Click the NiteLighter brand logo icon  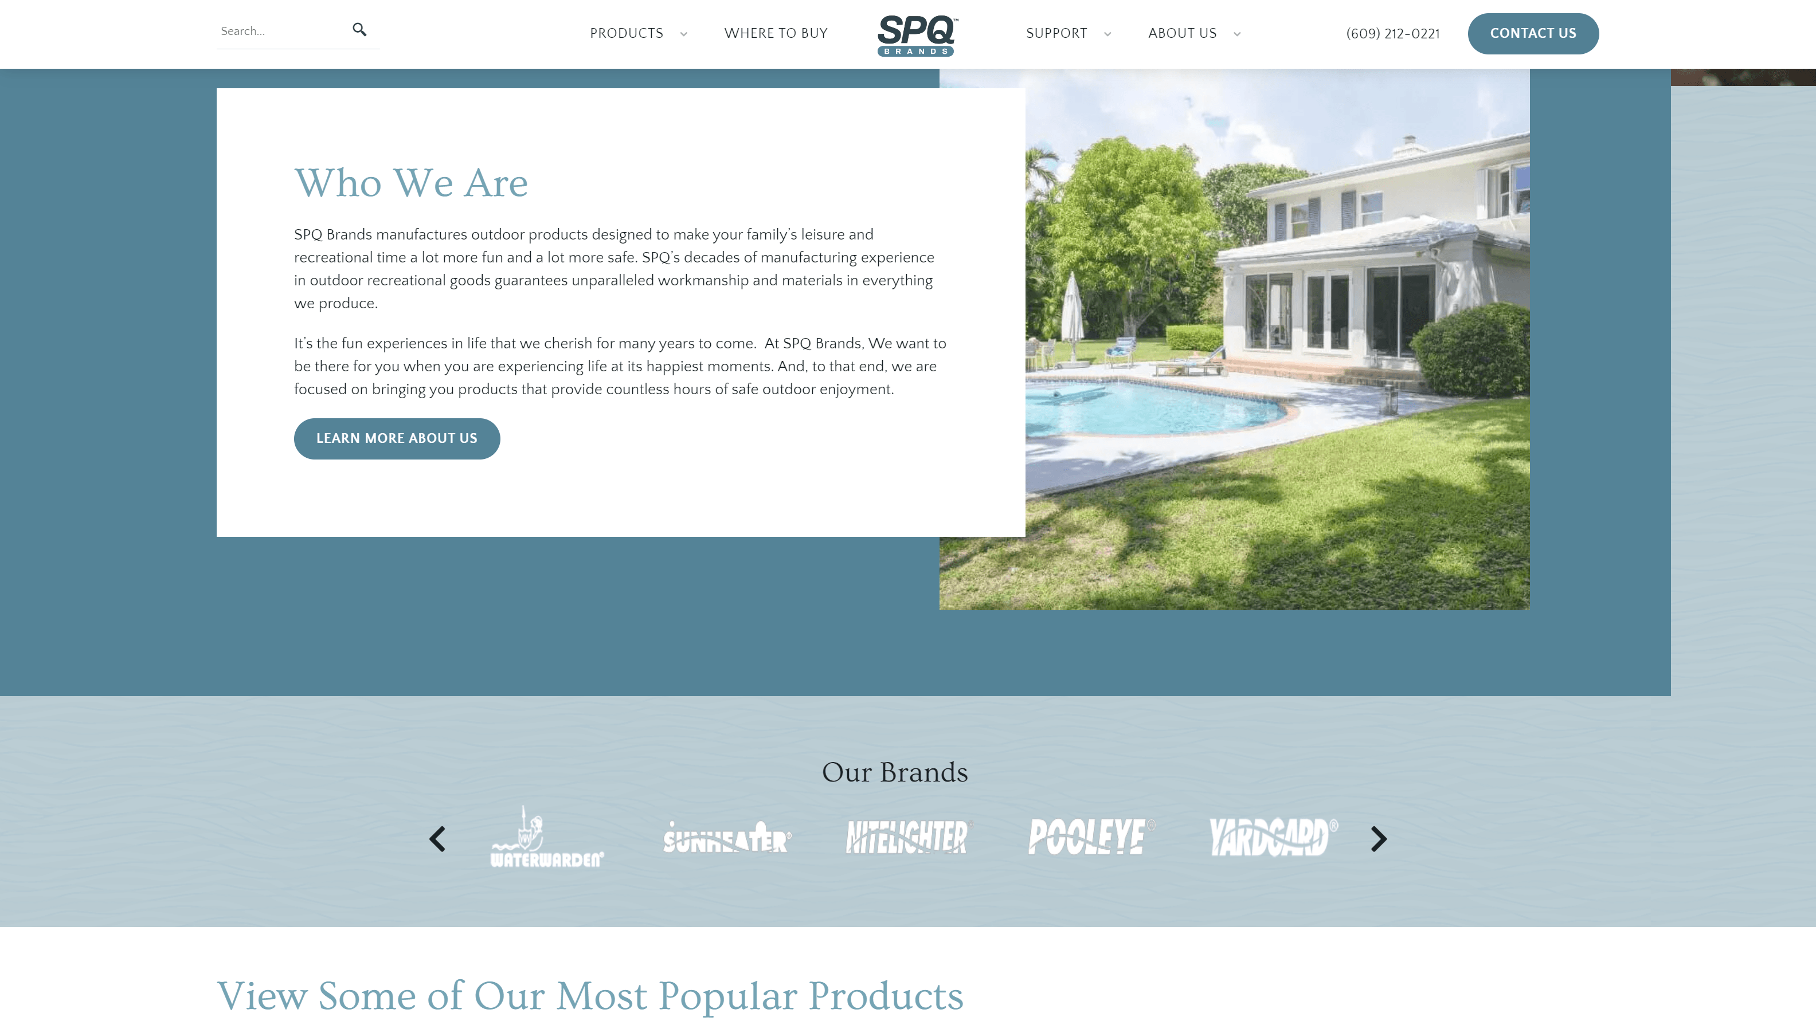point(907,837)
